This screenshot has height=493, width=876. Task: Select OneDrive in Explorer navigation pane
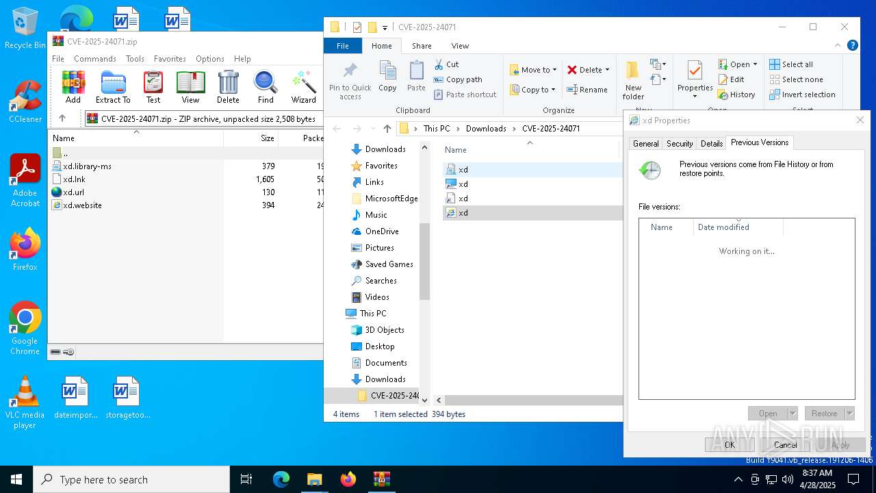pyautogui.click(x=382, y=231)
